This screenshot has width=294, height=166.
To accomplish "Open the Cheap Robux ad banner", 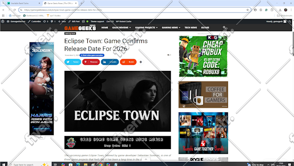I will coord(203,56).
